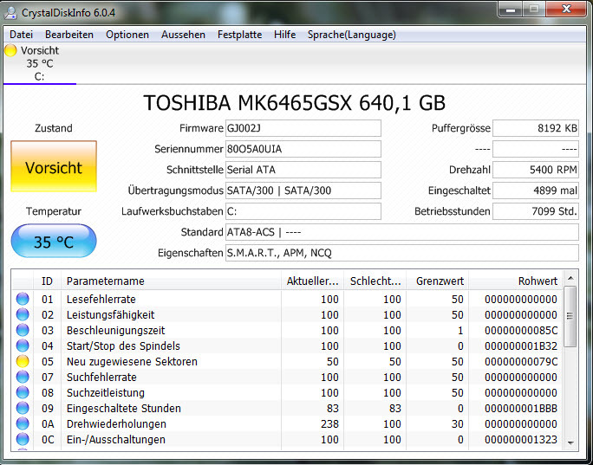The width and height of the screenshot is (593, 465).
Task: Click the Rohwert column header
Action: tap(516, 281)
